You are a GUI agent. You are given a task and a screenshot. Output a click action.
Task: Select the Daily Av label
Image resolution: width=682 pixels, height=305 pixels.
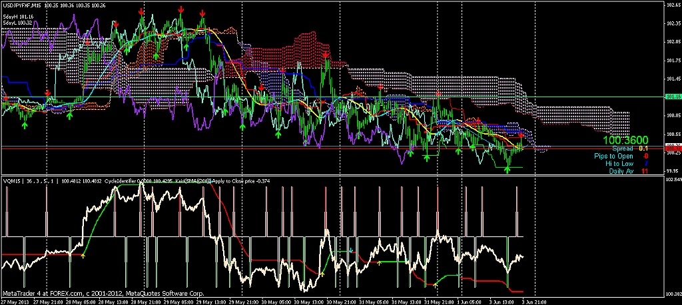click(620, 171)
